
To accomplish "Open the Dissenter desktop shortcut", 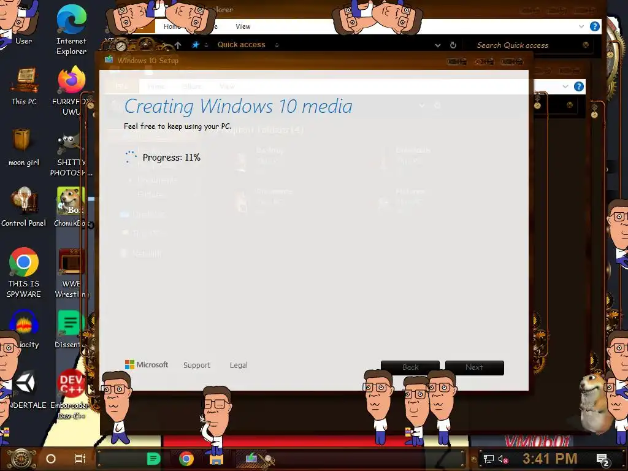I will [x=71, y=329].
